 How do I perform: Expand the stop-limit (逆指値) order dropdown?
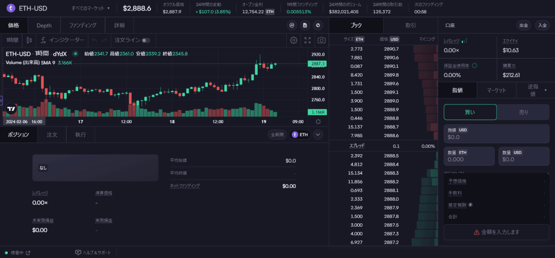tap(535, 90)
